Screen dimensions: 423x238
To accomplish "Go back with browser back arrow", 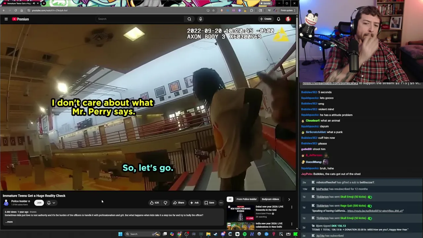I will coord(4,10).
